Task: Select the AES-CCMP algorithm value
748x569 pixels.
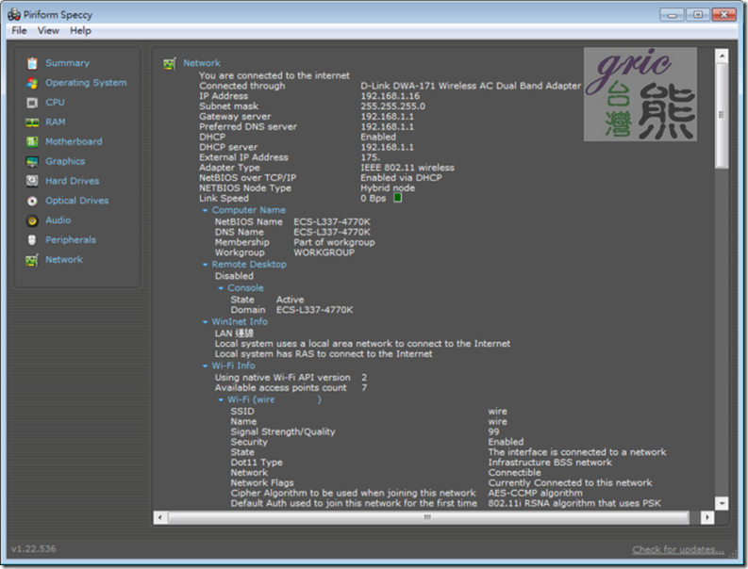Action: (535, 493)
